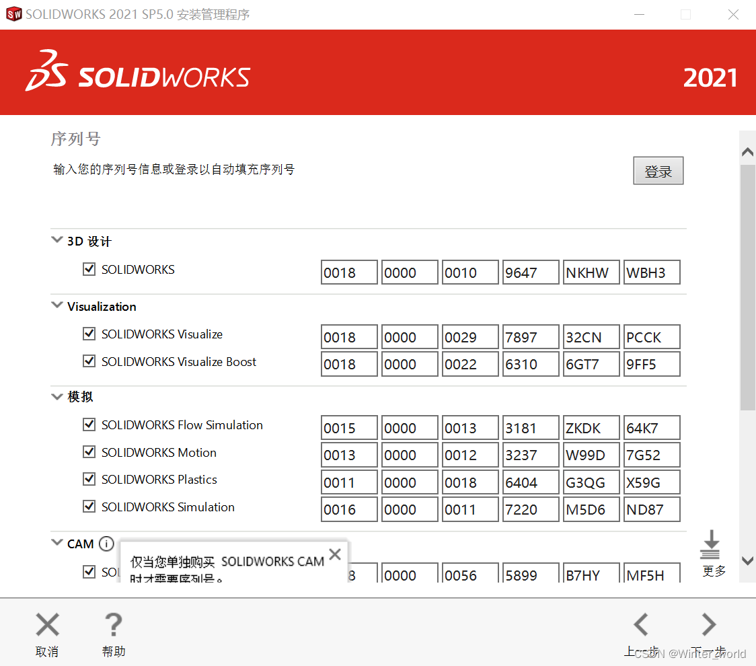Disable the SOLIDWORKS Plastics checkbox
756x666 pixels.
click(89, 479)
